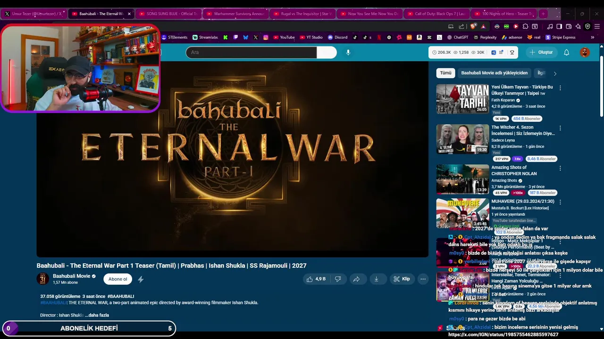Dislike the video with thumbs down
The height and width of the screenshot is (339, 604).
[x=338, y=279]
